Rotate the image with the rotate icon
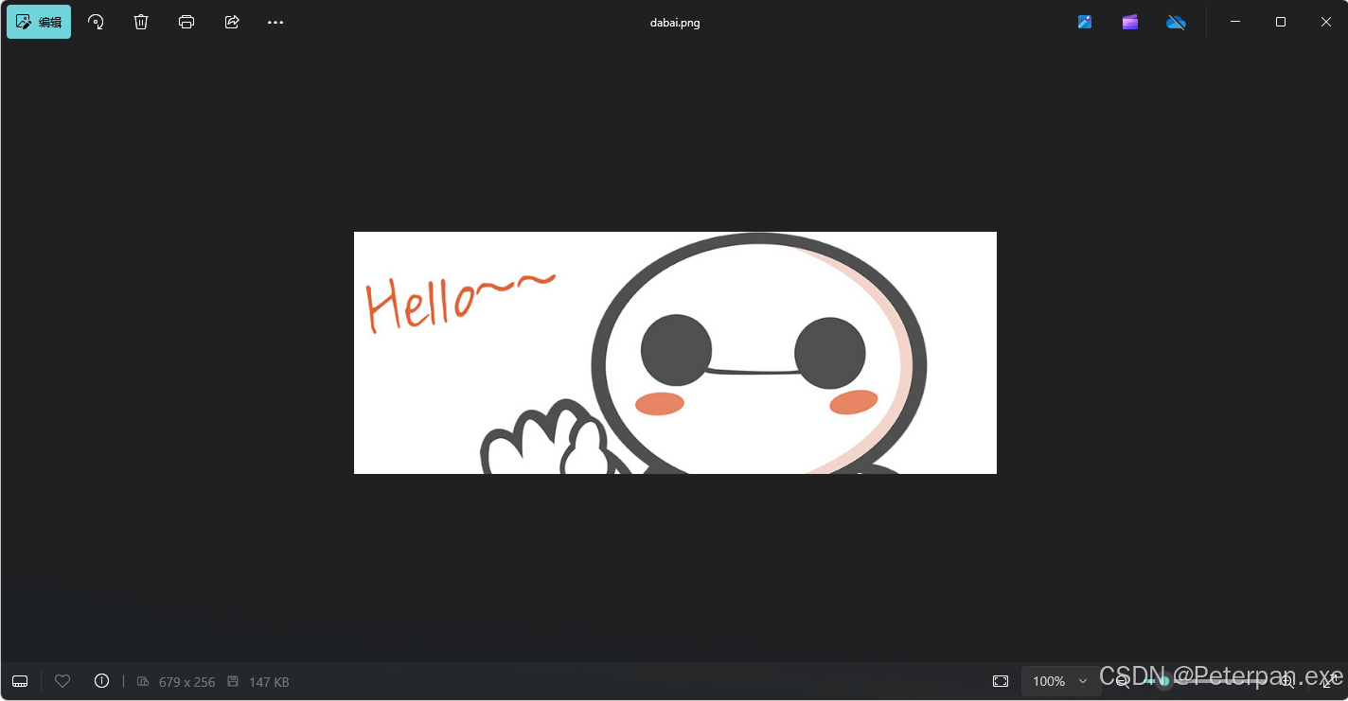The width and height of the screenshot is (1348, 701). 96,22
